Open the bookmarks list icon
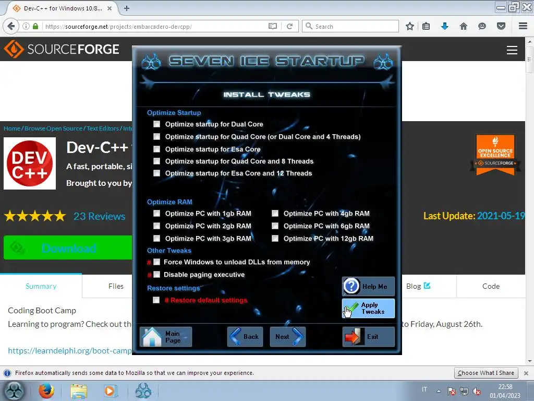The image size is (534, 401). [426, 26]
